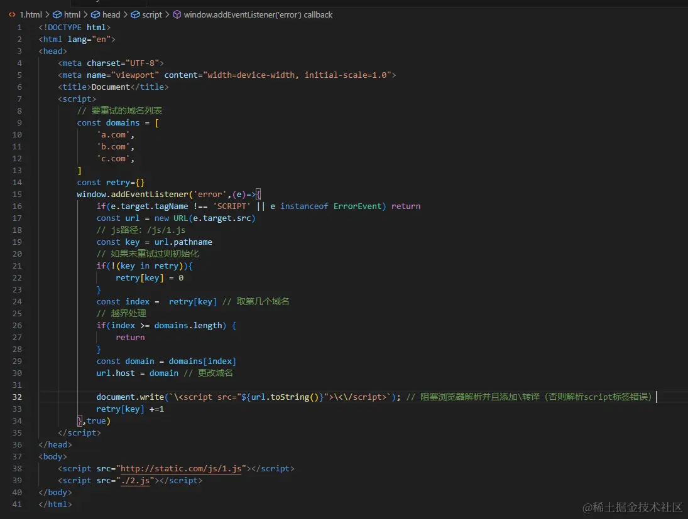Click line number 41 in the gutter
The width and height of the screenshot is (688, 519).
click(x=17, y=505)
